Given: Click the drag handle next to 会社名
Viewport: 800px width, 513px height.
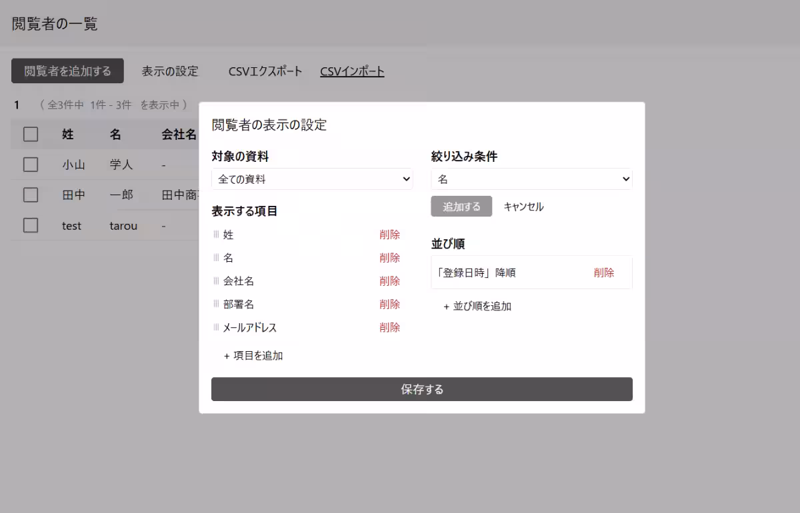Looking at the screenshot, I should click(x=215, y=280).
